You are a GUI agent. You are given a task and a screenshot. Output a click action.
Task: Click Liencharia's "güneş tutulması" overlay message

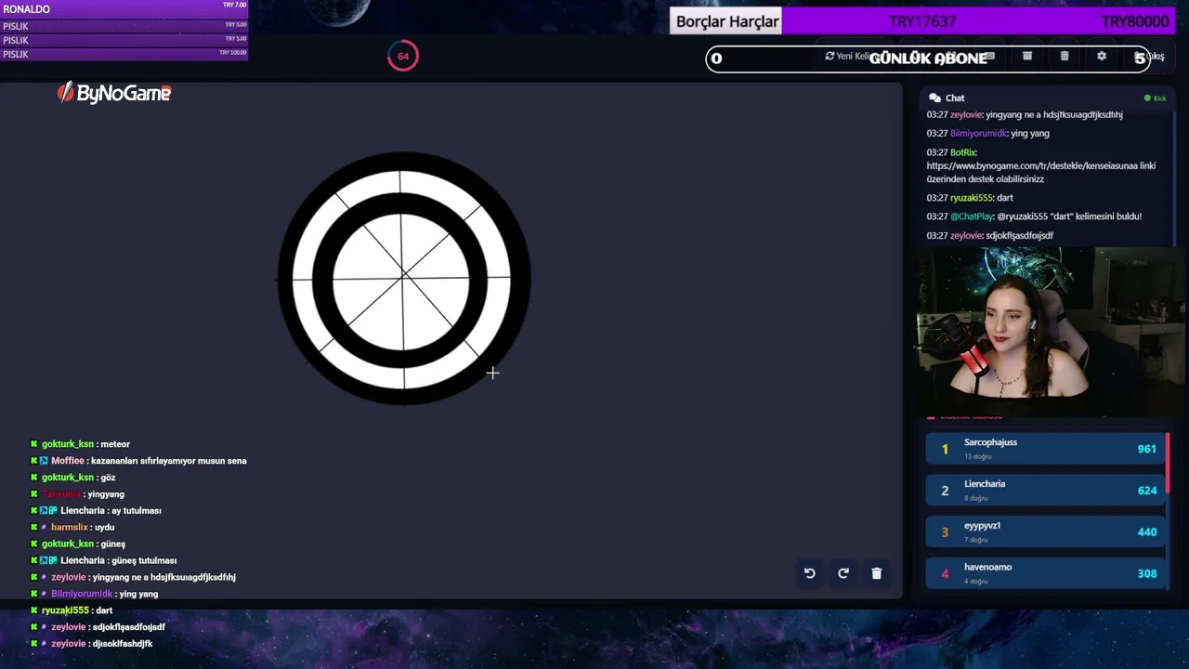(103, 560)
